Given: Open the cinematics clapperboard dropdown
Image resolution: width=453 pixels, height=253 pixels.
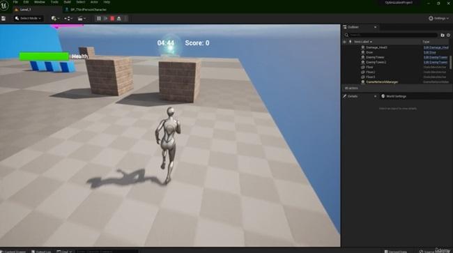Looking at the screenshot, I should [82, 19].
